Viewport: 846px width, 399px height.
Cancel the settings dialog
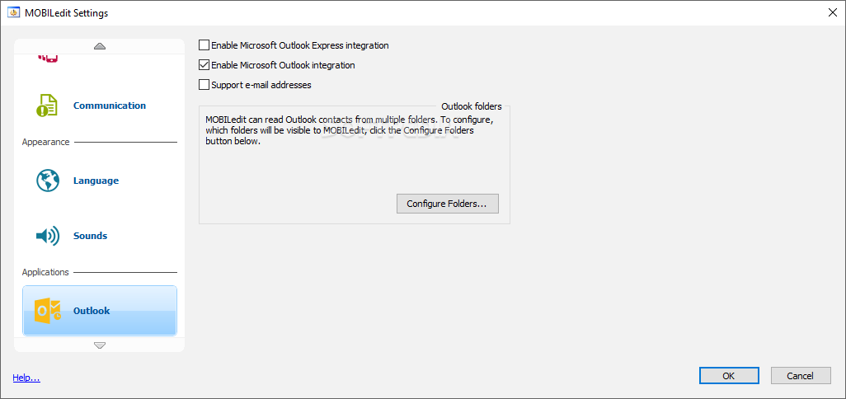point(800,376)
